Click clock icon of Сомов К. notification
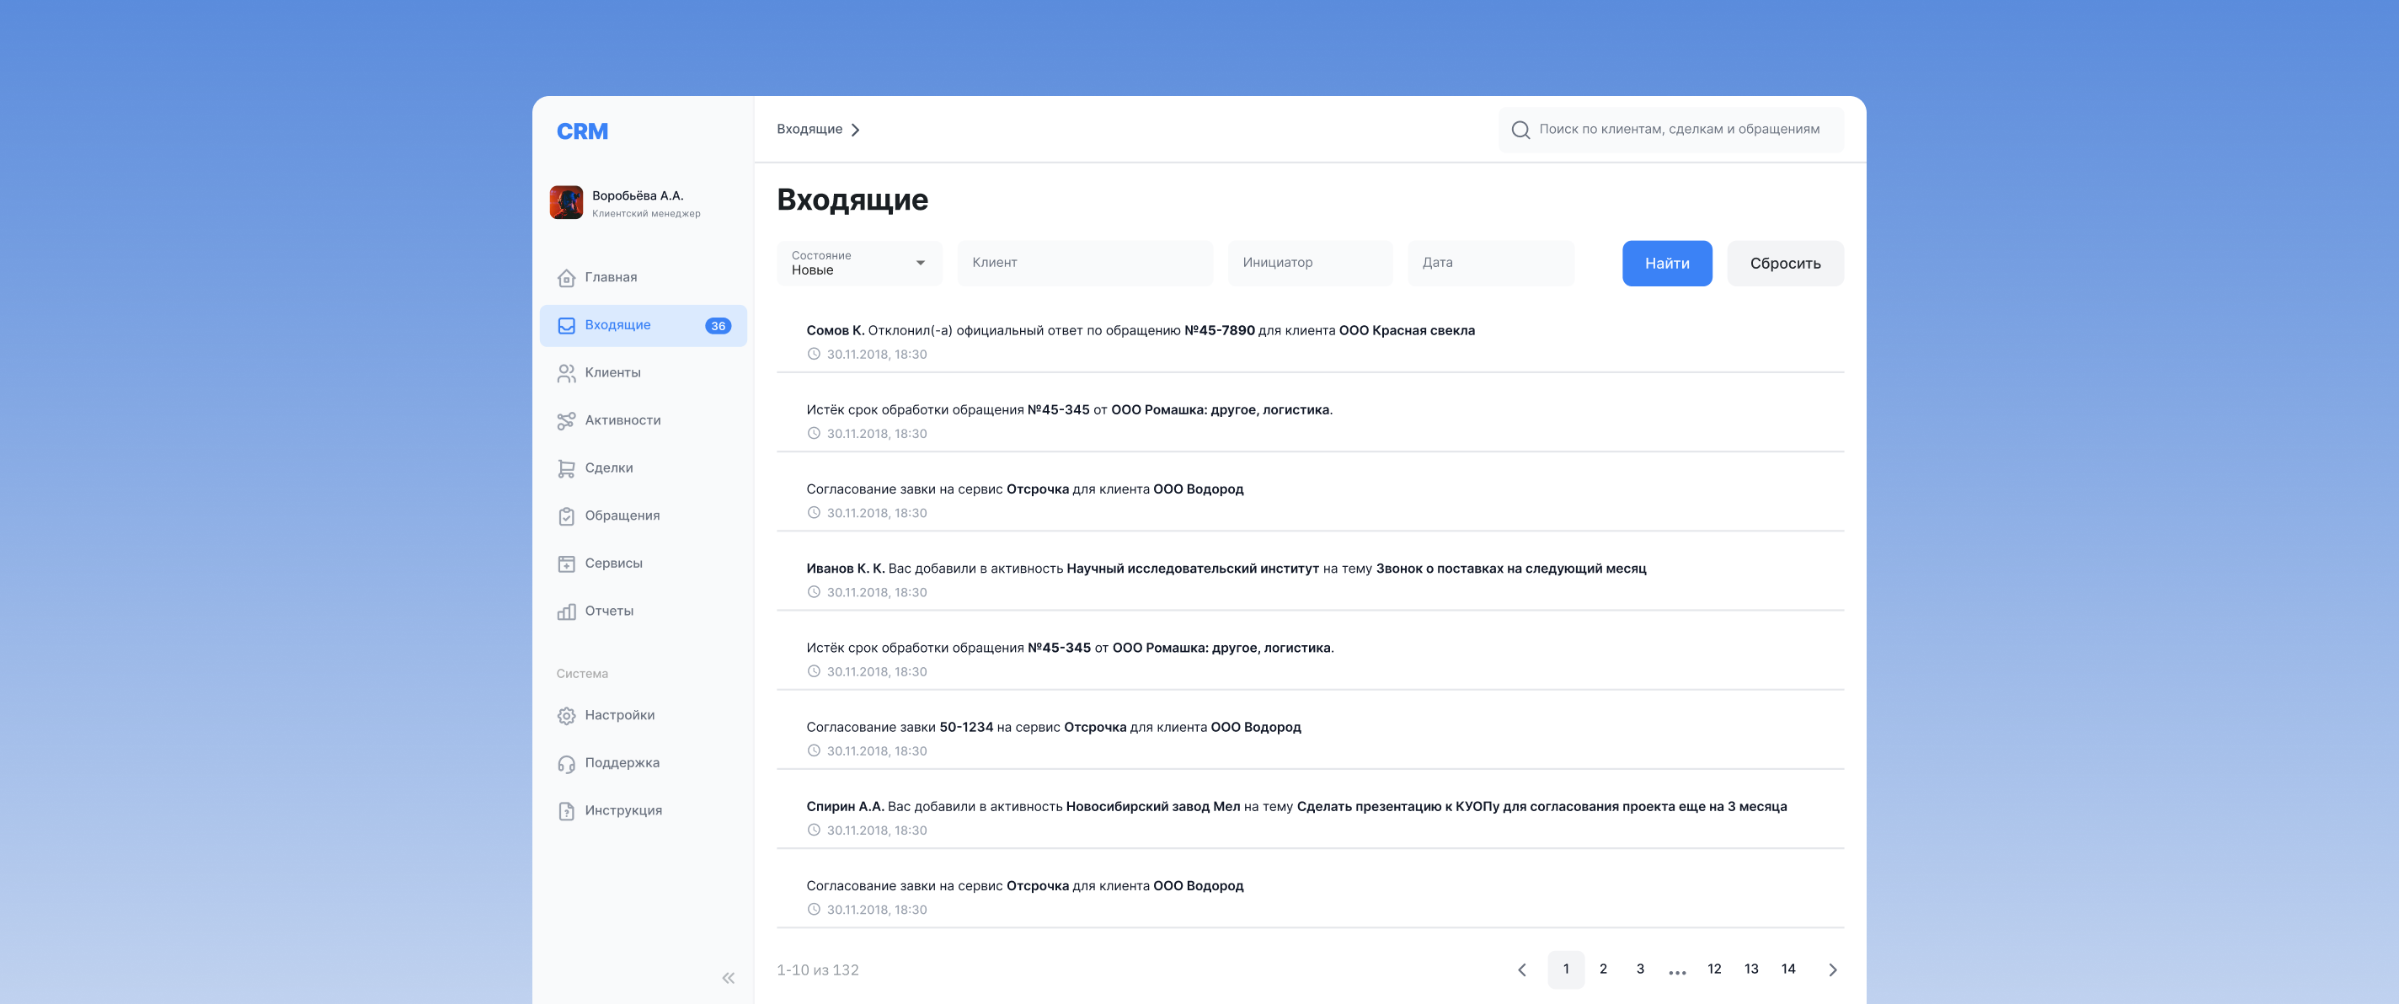The width and height of the screenshot is (2399, 1004). coord(813,354)
